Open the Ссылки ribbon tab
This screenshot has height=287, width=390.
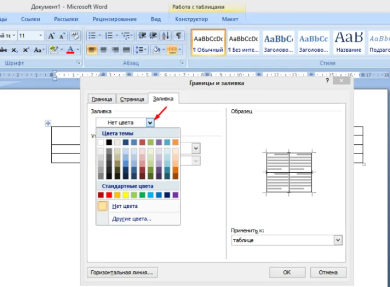click(x=30, y=19)
